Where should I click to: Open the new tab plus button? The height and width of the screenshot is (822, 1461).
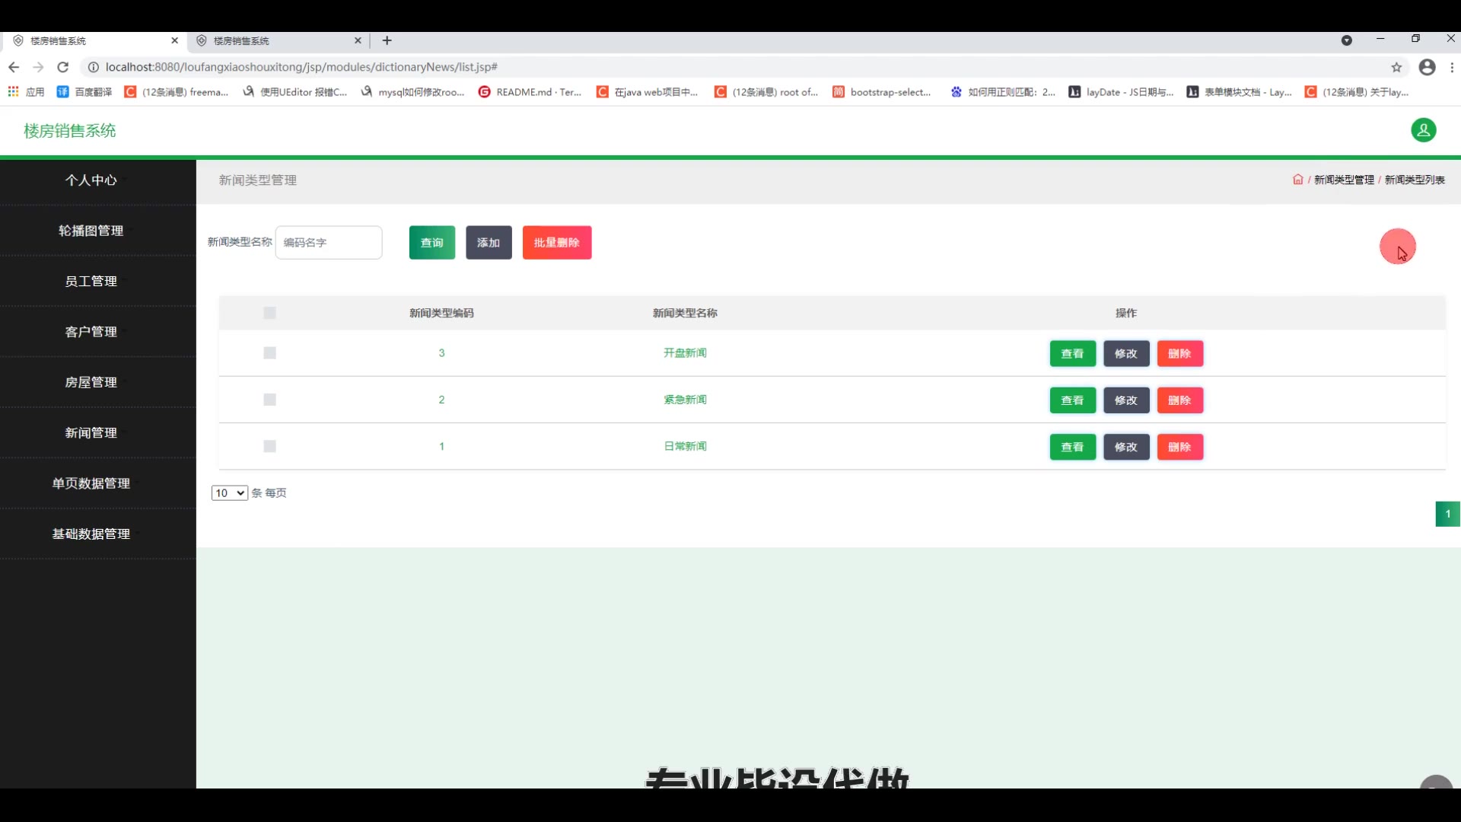[x=387, y=40]
